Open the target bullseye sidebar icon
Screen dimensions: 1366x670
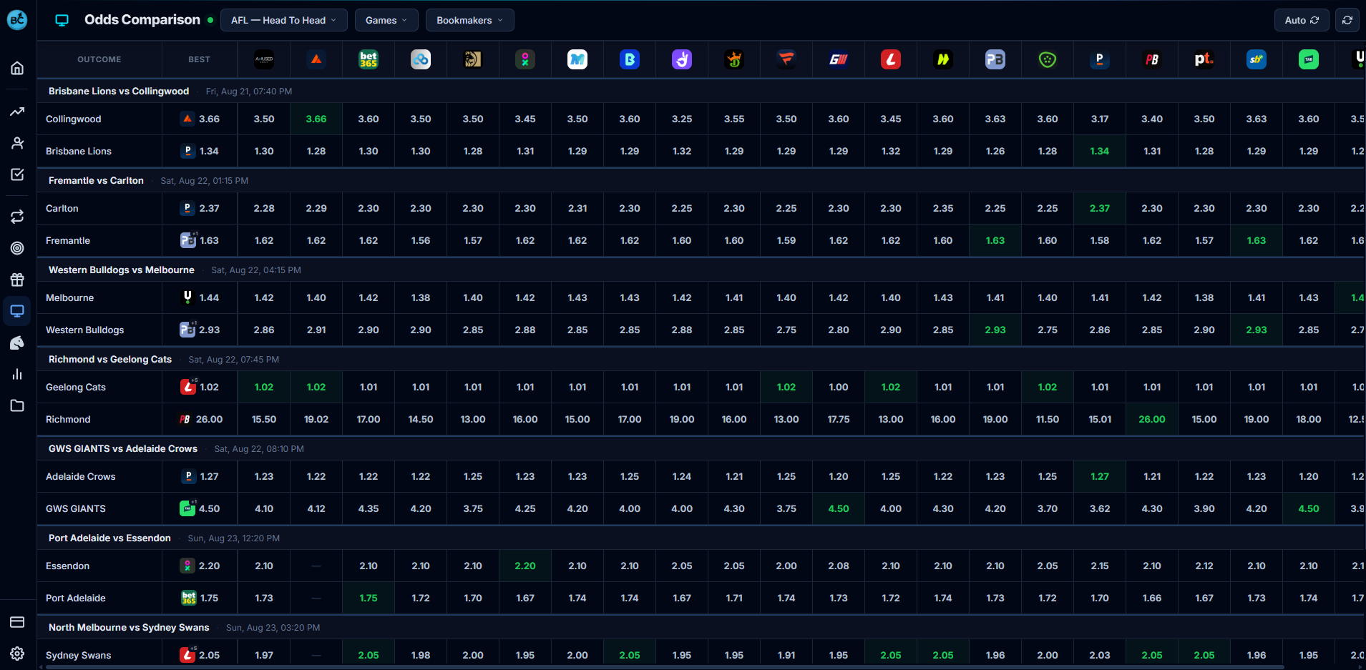[17, 248]
